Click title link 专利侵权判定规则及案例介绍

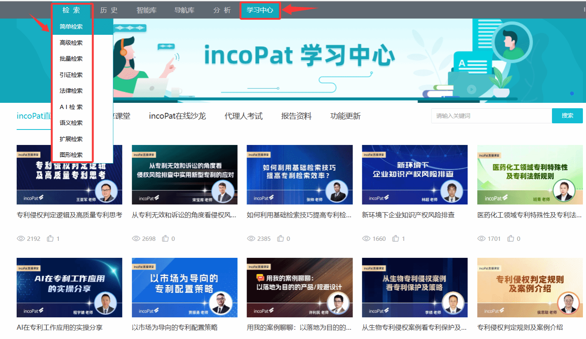[520, 327]
